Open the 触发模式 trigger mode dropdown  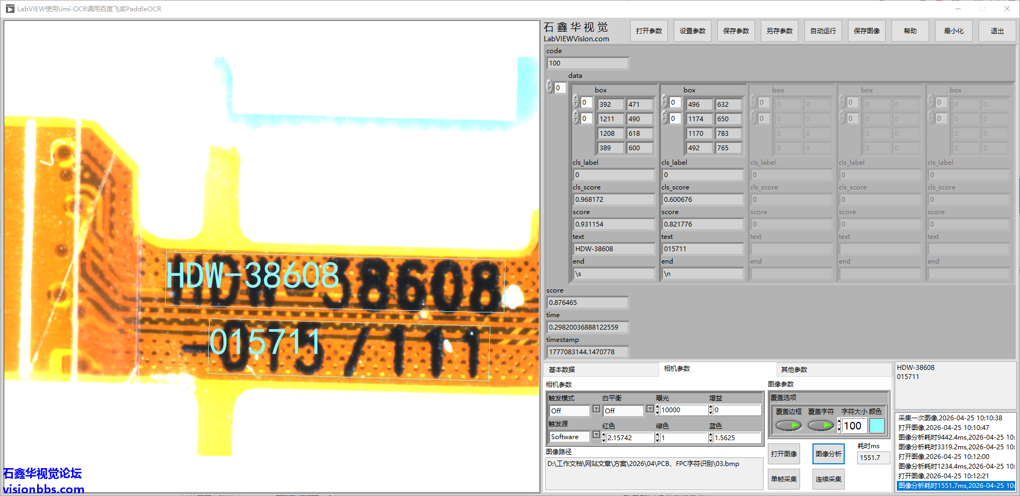coord(596,410)
